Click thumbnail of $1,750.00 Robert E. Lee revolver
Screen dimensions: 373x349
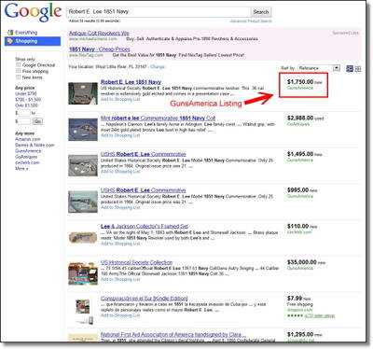pos(83,93)
